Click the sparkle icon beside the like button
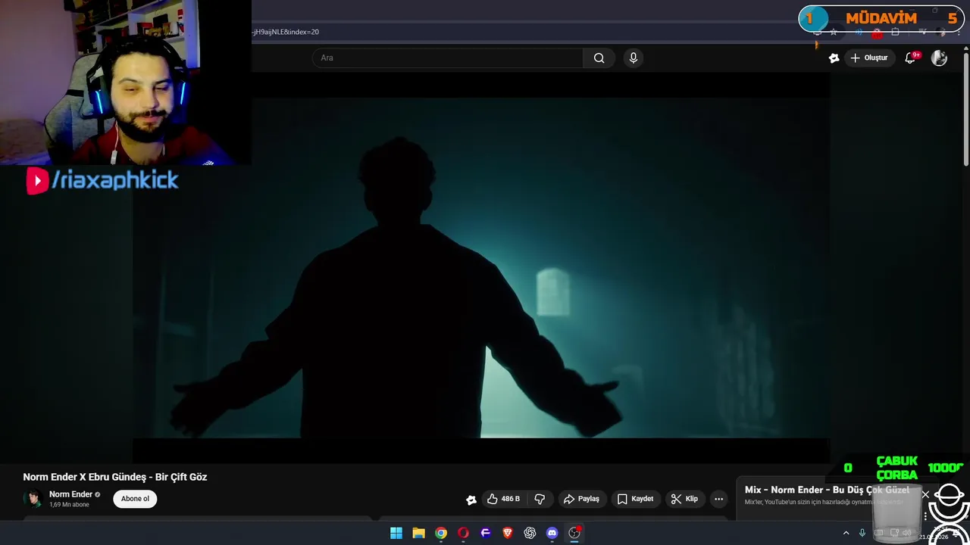970x545 pixels. click(471, 499)
